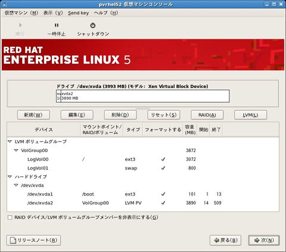286x252 pixels.
Task: Shut down the VM via シャットダウン icon
Action: pyautogui.click(x=93, y=26)
